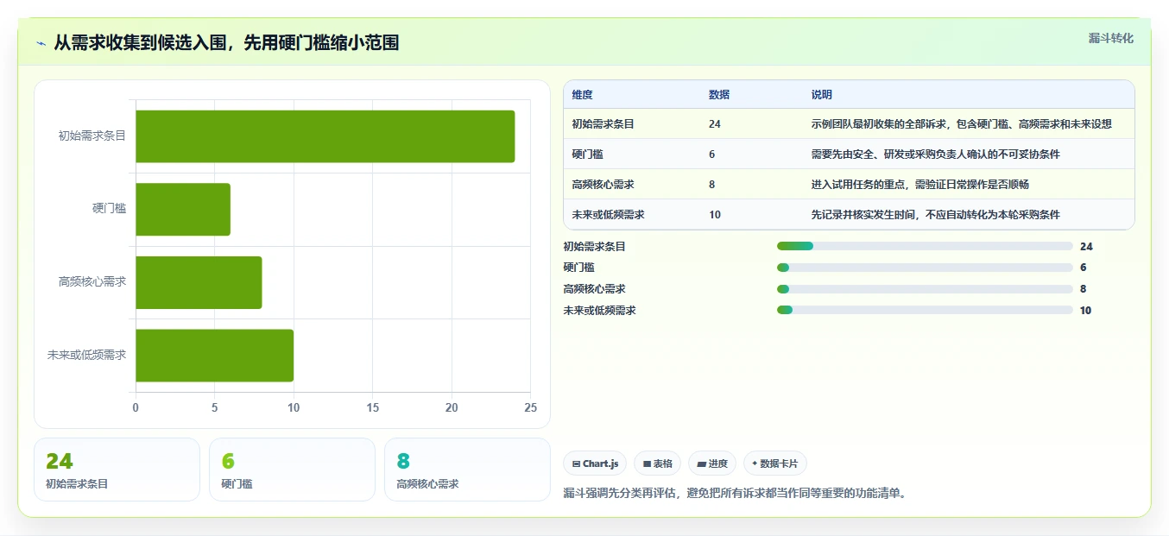
Task: Click the 维度 table column header
Action: 583,95
